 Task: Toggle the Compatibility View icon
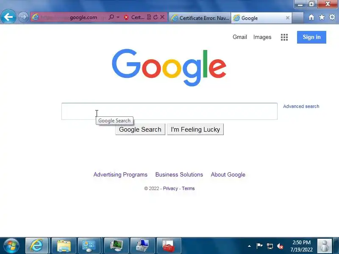149,17
